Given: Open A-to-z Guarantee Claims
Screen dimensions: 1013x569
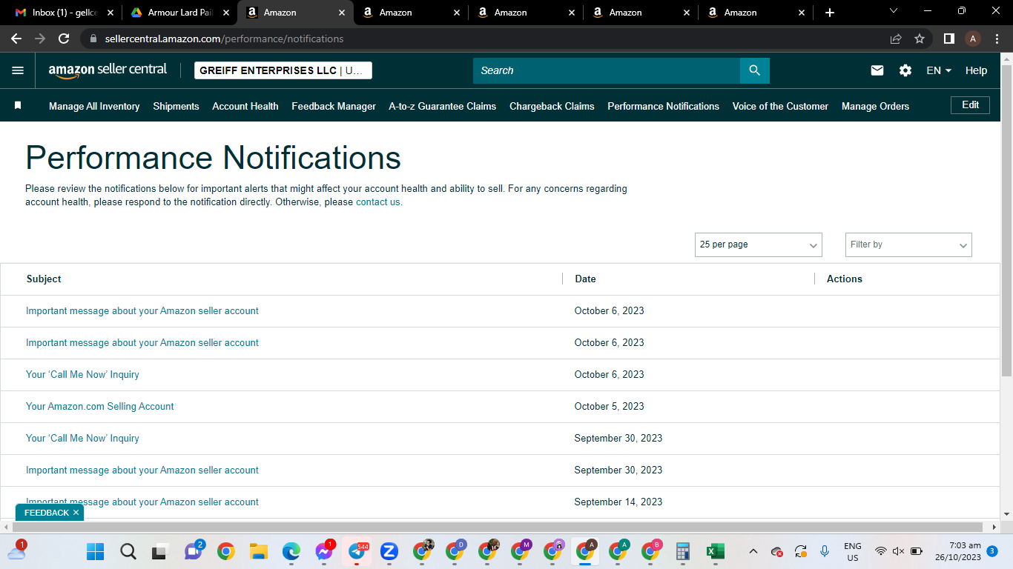Looking at the screenshot, I should (x=443, y=106).
